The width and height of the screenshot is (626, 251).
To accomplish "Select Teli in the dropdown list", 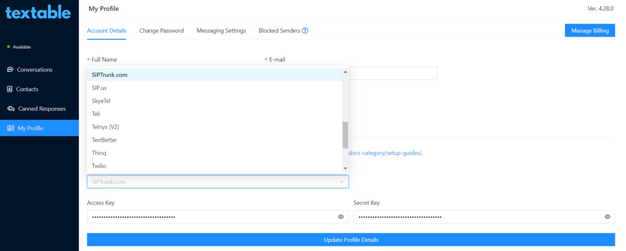I will click(x=214, y=114).
